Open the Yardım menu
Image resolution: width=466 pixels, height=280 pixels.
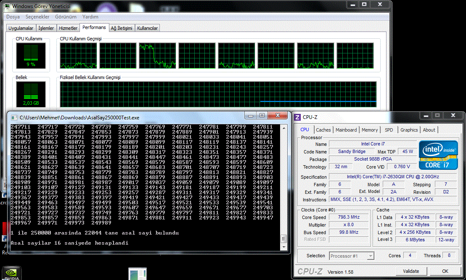point(90,17)
